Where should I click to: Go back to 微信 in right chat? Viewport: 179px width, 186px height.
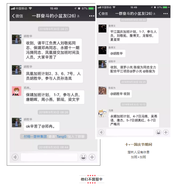pyautogui.click(x=103, y=14)
